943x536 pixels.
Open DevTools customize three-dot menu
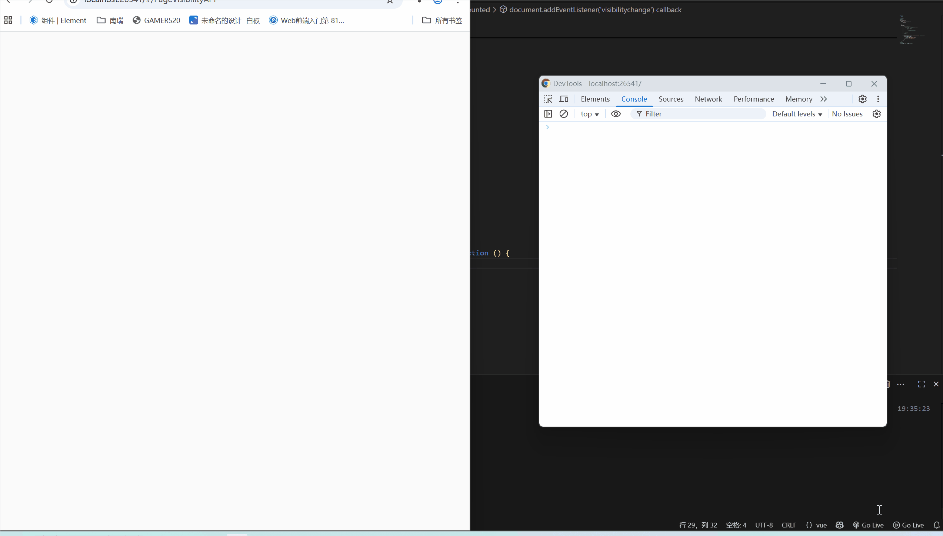pos(878,99)
